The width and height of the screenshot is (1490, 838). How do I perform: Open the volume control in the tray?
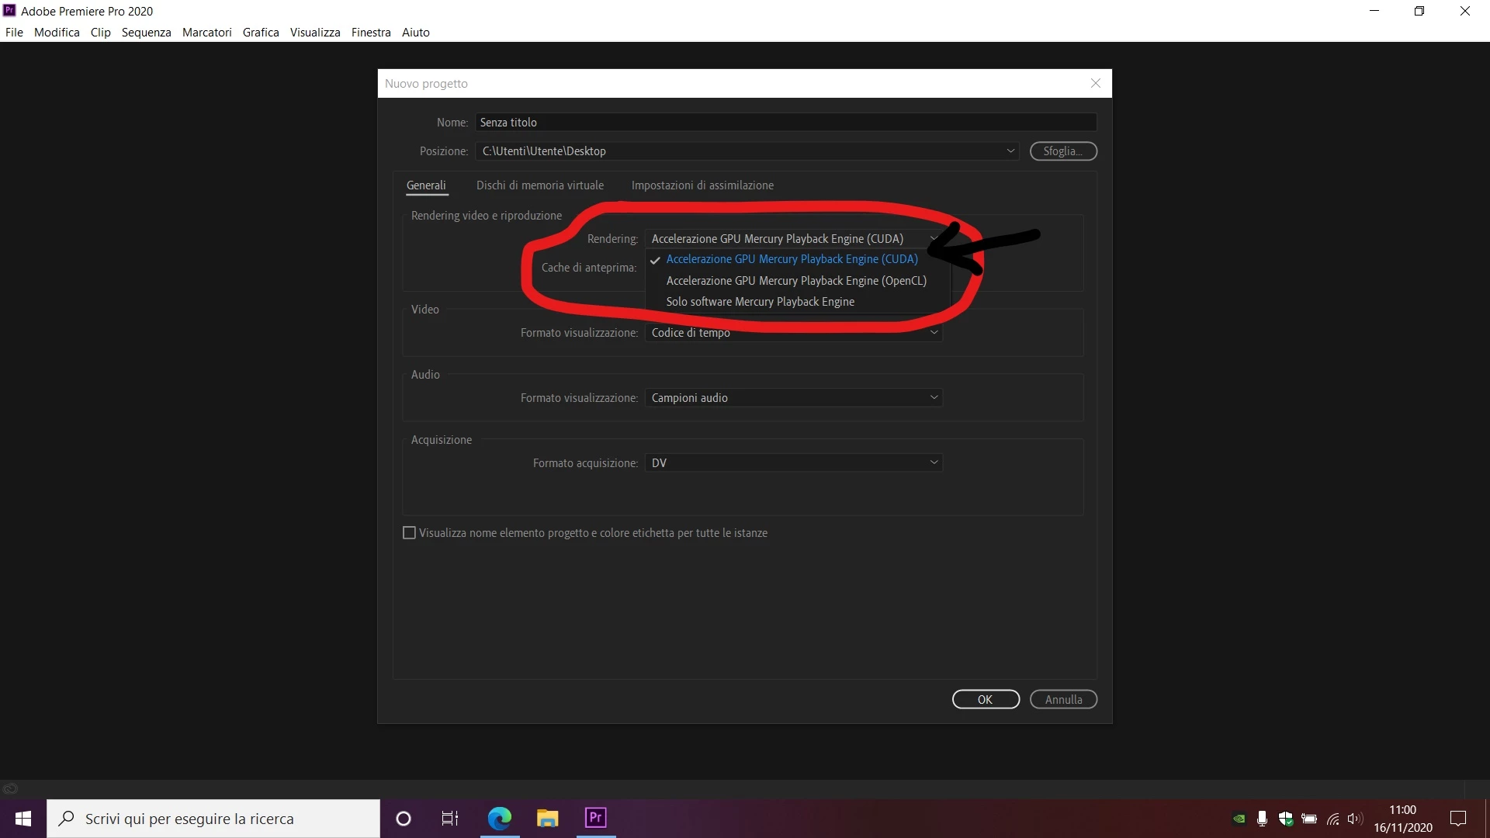1355,819
